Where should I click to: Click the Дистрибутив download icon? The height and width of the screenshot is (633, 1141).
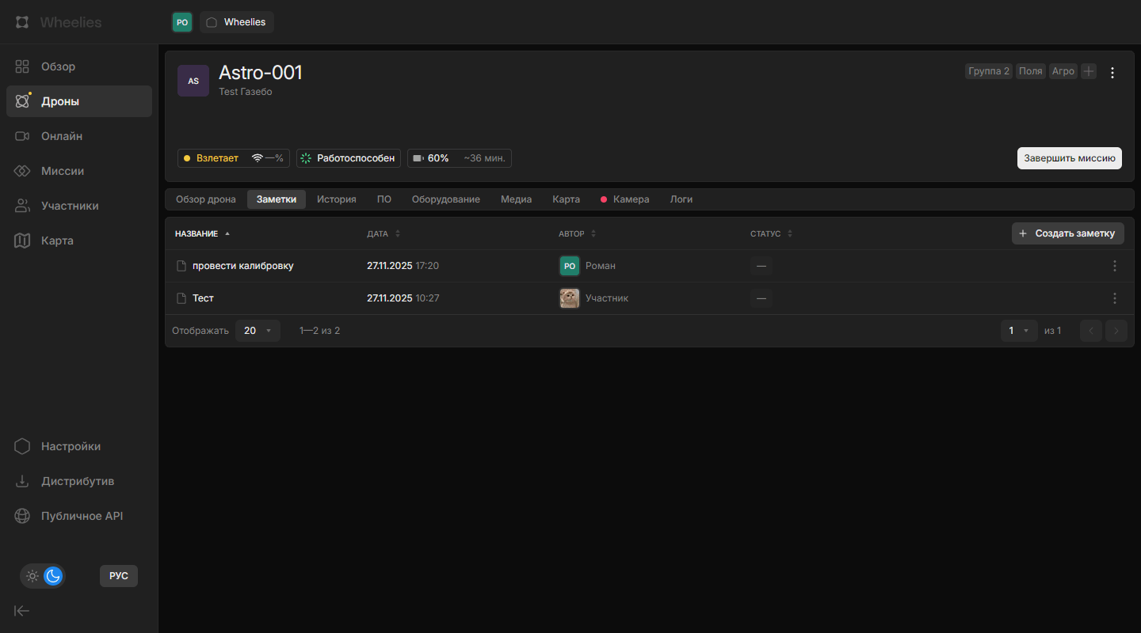pos(22,481)
